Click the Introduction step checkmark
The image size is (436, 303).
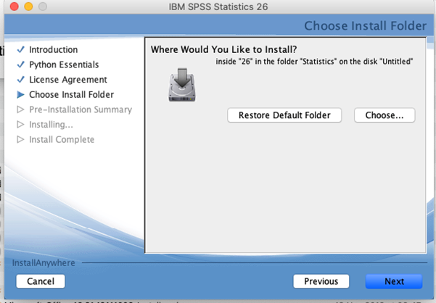click(20, 49)
